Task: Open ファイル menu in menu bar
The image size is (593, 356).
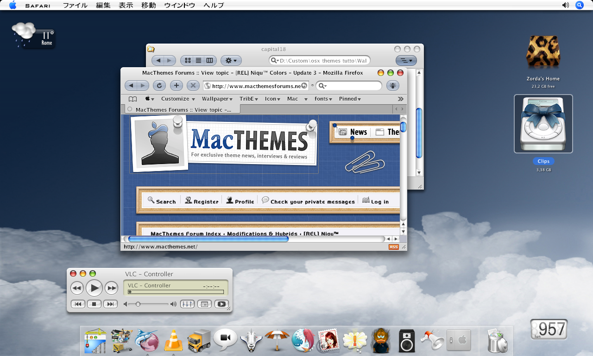Action: (75, 5)
